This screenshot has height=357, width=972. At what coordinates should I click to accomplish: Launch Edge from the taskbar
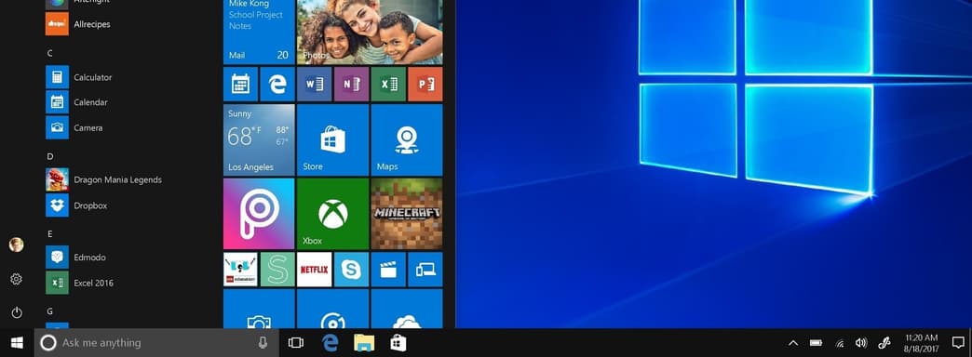click(x=330, y=343)
